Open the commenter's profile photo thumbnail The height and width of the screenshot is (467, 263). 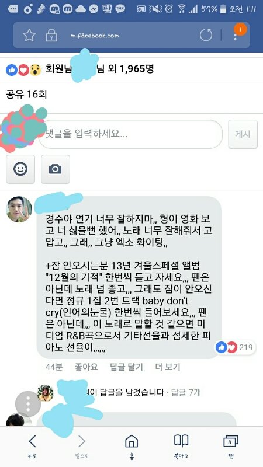(19, 210)
